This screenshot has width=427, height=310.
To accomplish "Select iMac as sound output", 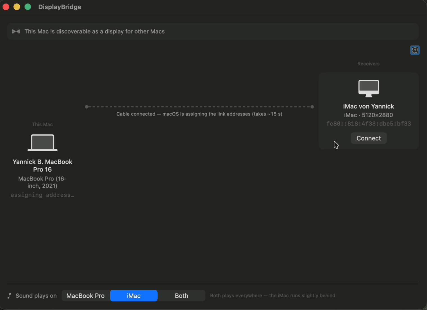I will (x=134, y=296).
